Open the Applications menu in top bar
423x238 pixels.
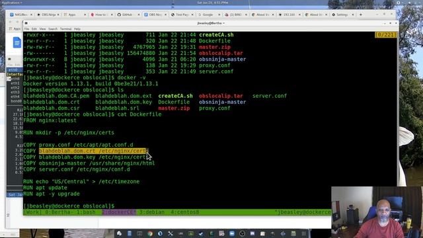click(x=11, y=3)
